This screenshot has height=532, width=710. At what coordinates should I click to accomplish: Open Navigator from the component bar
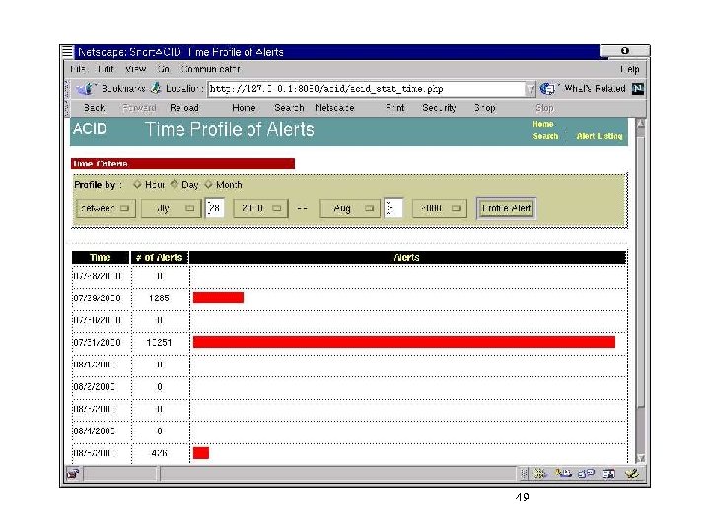[x=539, y=474]
